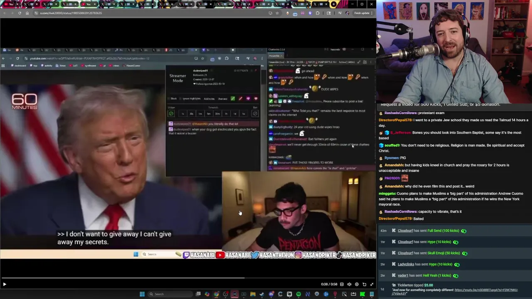The width and height of the screenshot is (532, 299).
Task: Open the Notepad icon on the taskbar
Action: tap(372, 294)
